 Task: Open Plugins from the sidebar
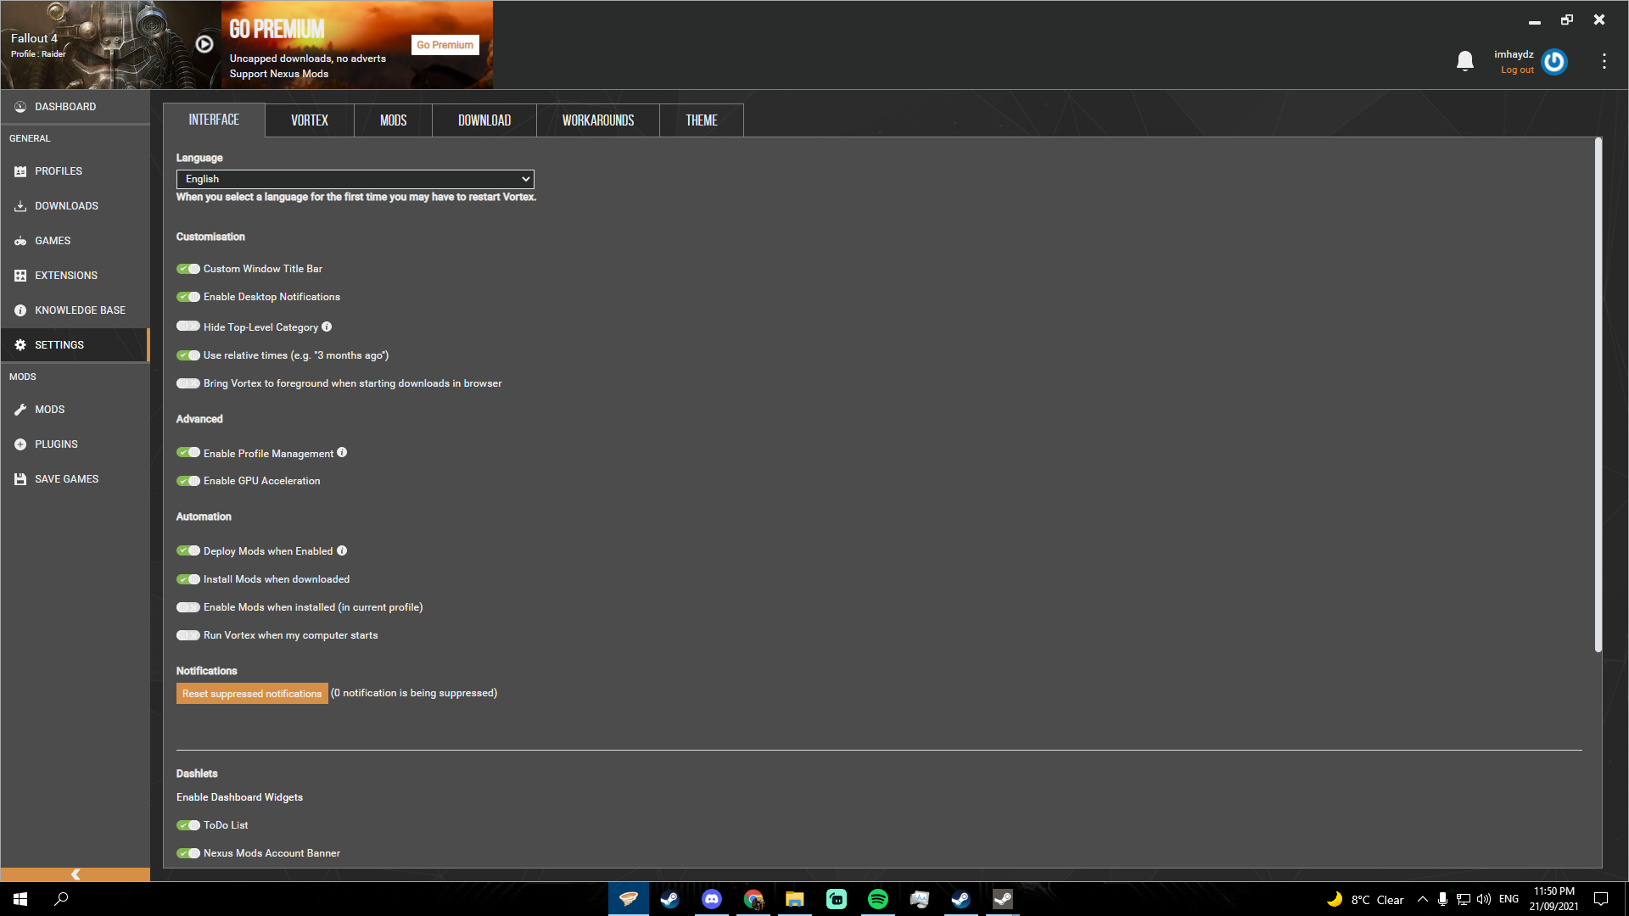[56, 444]
